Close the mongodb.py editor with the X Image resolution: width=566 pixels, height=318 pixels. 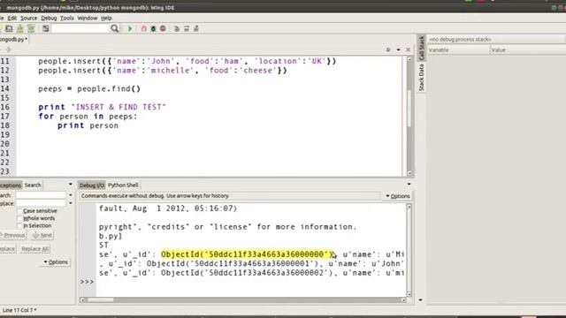tap(408, 49)
